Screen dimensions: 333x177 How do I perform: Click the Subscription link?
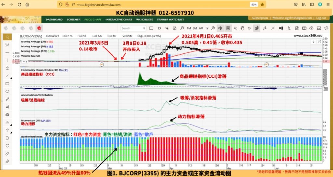pyautogui.click(x=260, y=18)
